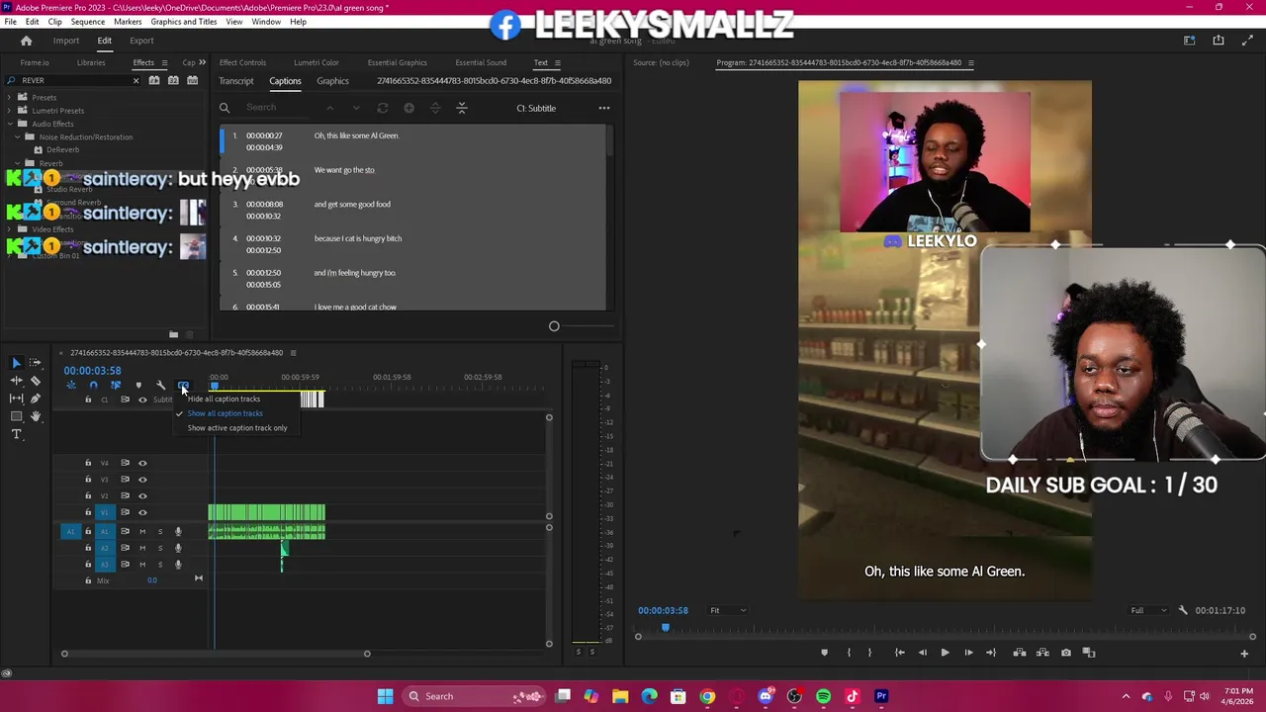The image size is (1266, 712).
Task: Select the Hand tool
Action: tap(36, 416)
